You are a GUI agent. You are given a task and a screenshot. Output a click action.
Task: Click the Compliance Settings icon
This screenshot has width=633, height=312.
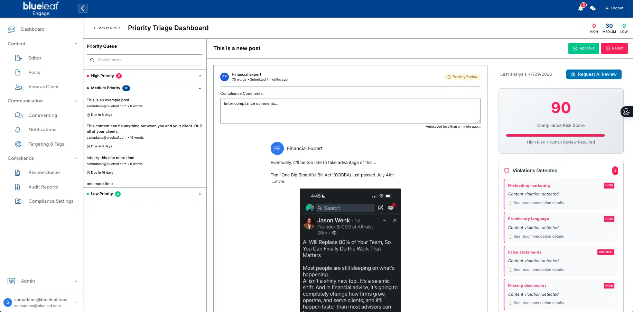point(18,201)
